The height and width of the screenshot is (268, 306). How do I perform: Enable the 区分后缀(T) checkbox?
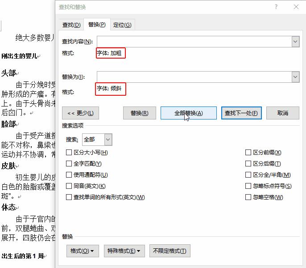(248, 163)
